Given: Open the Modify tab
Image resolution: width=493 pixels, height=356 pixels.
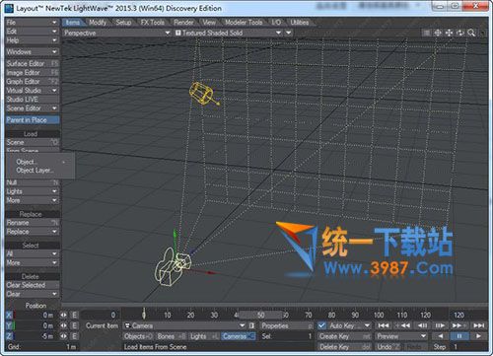Looking at the screenshot, I should pos(98,23).
